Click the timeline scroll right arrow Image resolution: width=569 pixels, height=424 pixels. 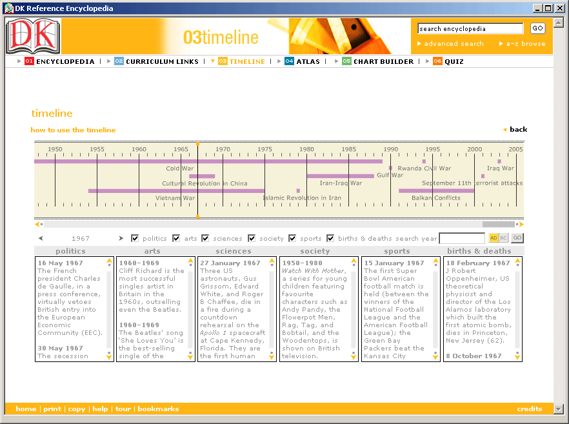point(521,225)
